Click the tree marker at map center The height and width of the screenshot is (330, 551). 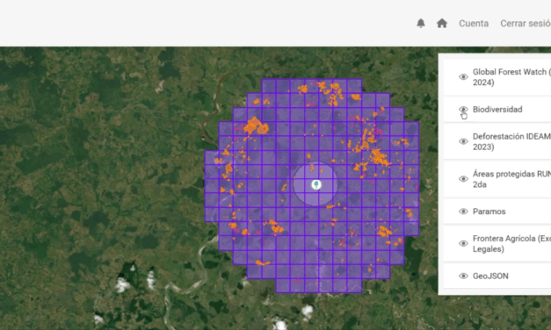click(x=316, y=184)
